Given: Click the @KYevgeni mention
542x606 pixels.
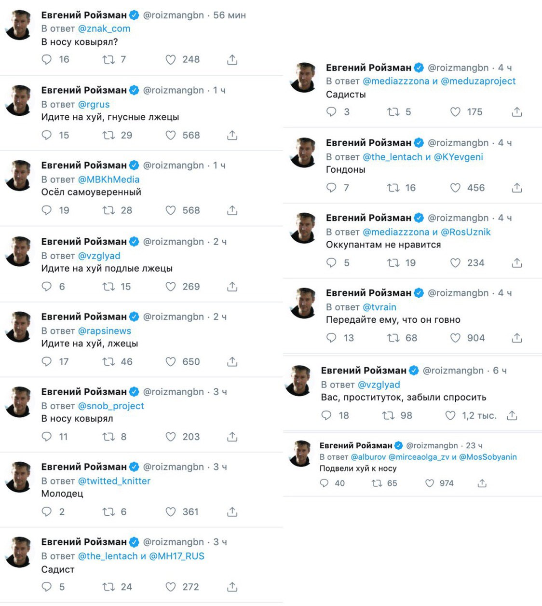Looking at the screenshot, I should (459, 157).
